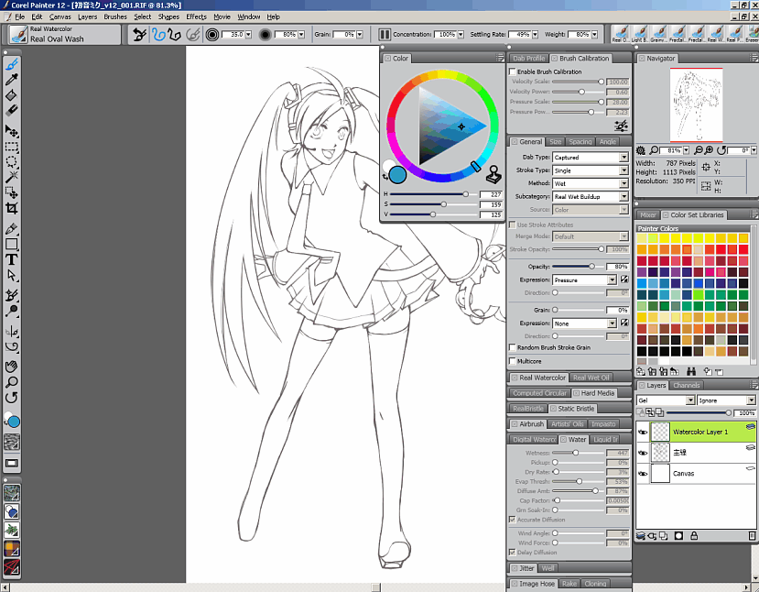Viewport: 759px width, 592px height.
Task: Open the Method dropdown
Action: point(590,183)
